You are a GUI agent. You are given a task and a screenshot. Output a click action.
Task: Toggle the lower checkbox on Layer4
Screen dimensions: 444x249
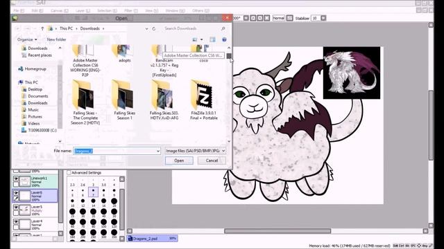[x=16, y=228]
